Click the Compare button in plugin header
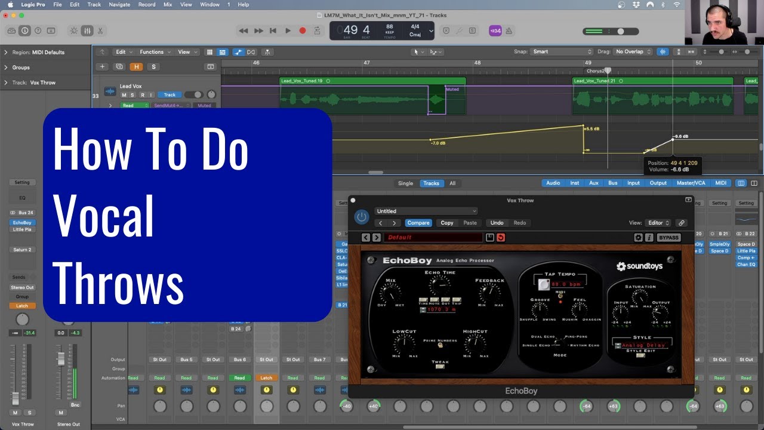The width and height of the screenshot is (764, 430). pos(418,223)
